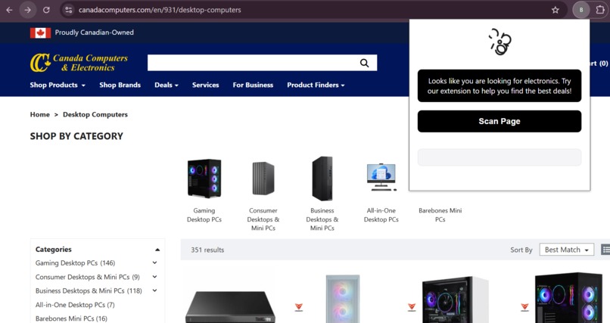Viewport: 610px width, 323px height.
Task: Click the address bar URL
Action: point(160,10)
